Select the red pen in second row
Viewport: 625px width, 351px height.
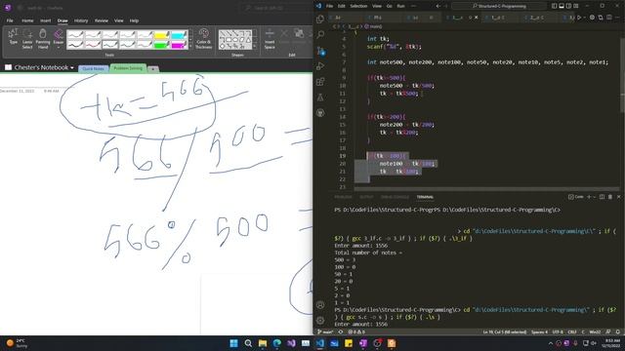(x=93, y=45)
